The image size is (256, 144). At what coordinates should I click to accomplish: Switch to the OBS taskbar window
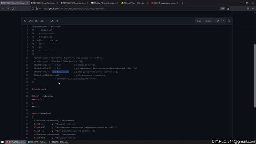pos(59,142)
